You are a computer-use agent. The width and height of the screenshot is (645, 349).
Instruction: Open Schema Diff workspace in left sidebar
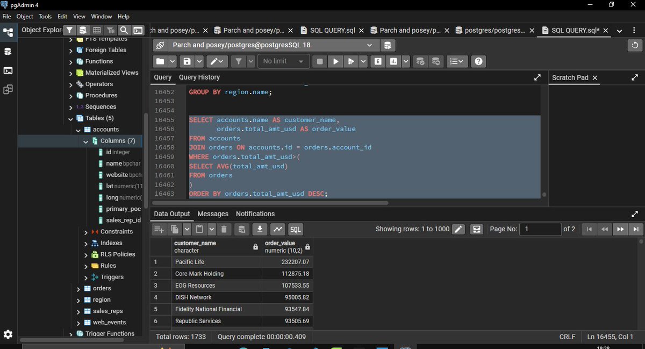pyautogui.click(x=8, y=89)
